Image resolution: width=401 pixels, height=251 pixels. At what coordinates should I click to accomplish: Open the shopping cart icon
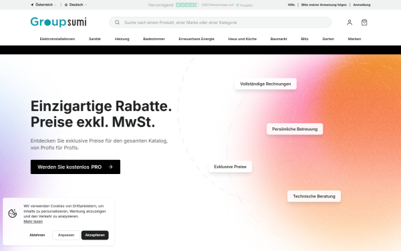(x=364, y=23)
